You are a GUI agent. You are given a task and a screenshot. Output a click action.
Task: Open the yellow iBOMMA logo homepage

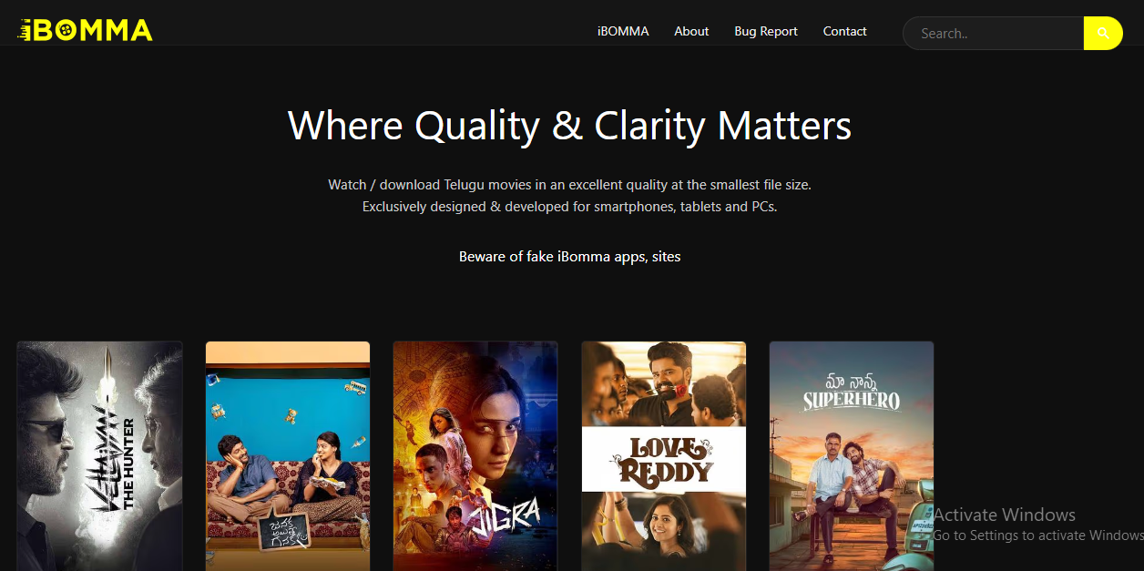[85, 31]
